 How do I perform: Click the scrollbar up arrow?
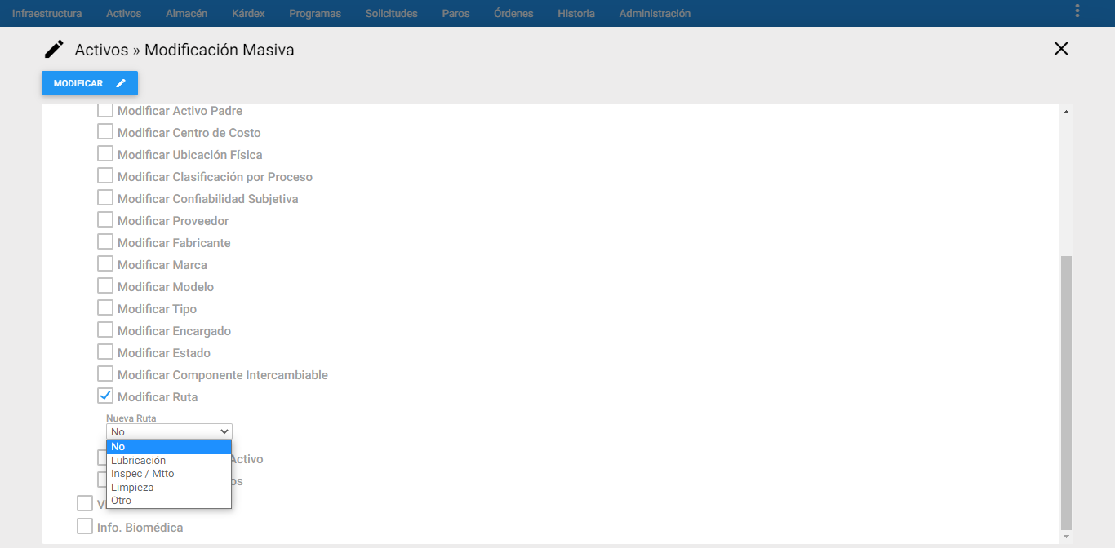[1066, 111]
